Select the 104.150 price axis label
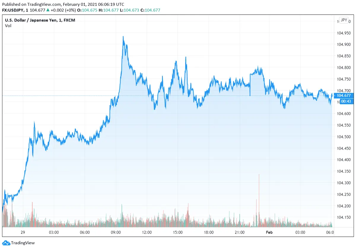 [343, 218]
